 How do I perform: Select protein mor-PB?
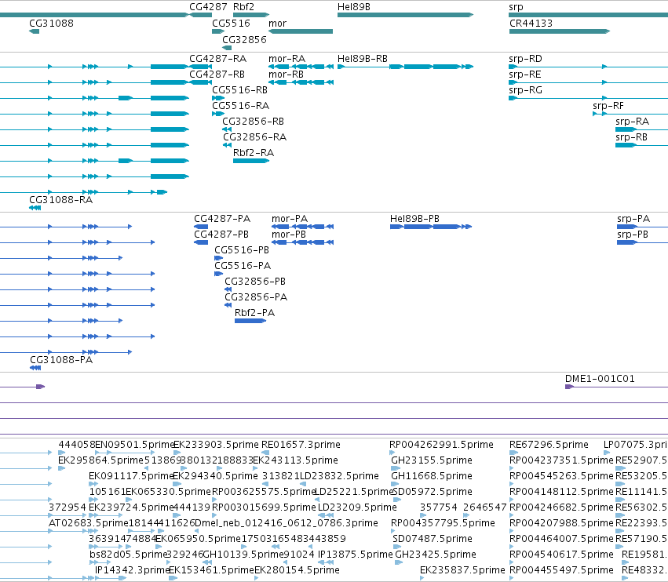pos(288,235)
